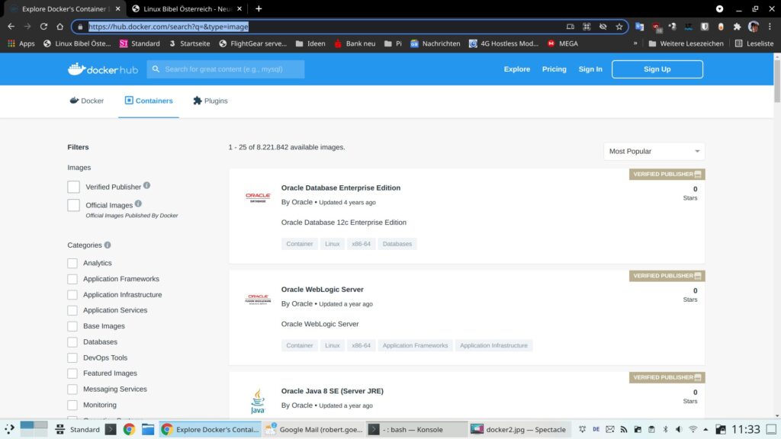Click the Docker Hub search field

click(226, 69)
